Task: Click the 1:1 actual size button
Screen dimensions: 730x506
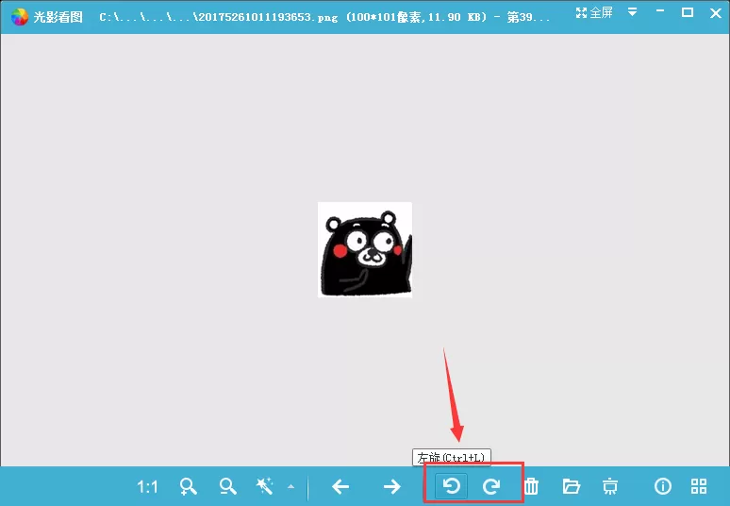Action: coord(147,487)
